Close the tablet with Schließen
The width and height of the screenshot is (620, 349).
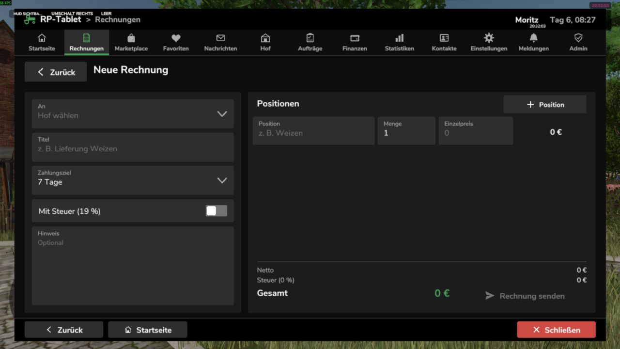[556, 330]
